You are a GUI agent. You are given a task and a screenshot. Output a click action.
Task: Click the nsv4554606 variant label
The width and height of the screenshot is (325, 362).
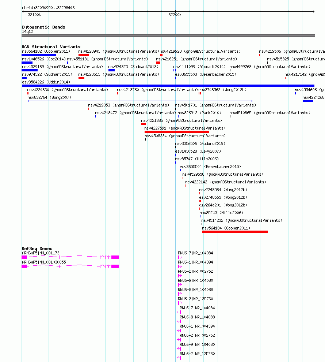pyautogui.click(x=310, y=90)
